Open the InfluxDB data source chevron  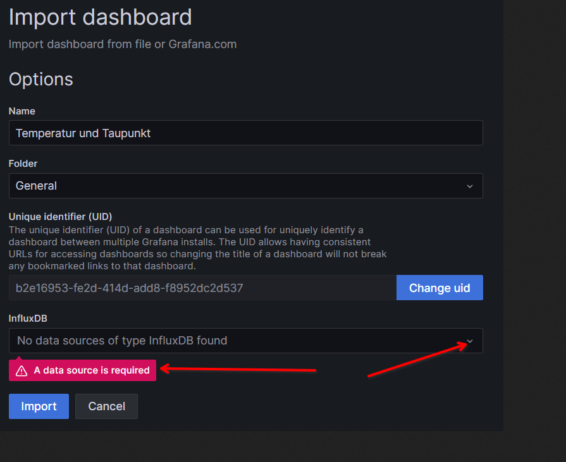coord(469,341)
